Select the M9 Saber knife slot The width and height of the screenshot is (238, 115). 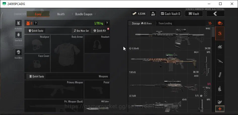97,106
